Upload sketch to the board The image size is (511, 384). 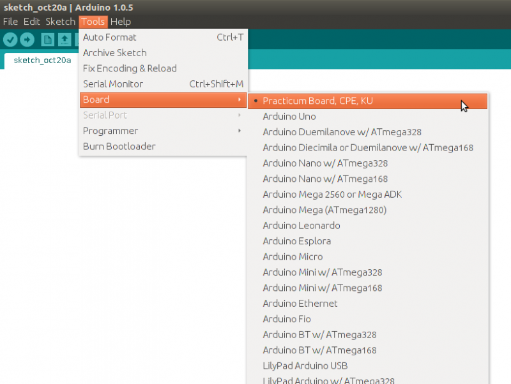[27, 40]
